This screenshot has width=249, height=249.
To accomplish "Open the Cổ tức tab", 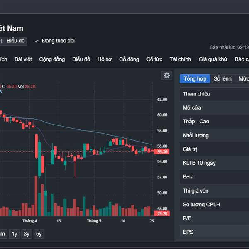I will pyautogui.click(x=154, y=59).
